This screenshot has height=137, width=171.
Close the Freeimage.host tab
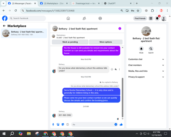tap(99, 3)
